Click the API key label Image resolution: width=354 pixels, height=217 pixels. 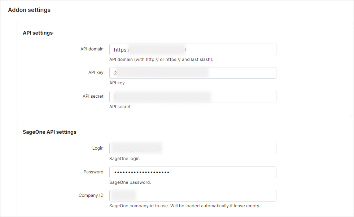96,72
